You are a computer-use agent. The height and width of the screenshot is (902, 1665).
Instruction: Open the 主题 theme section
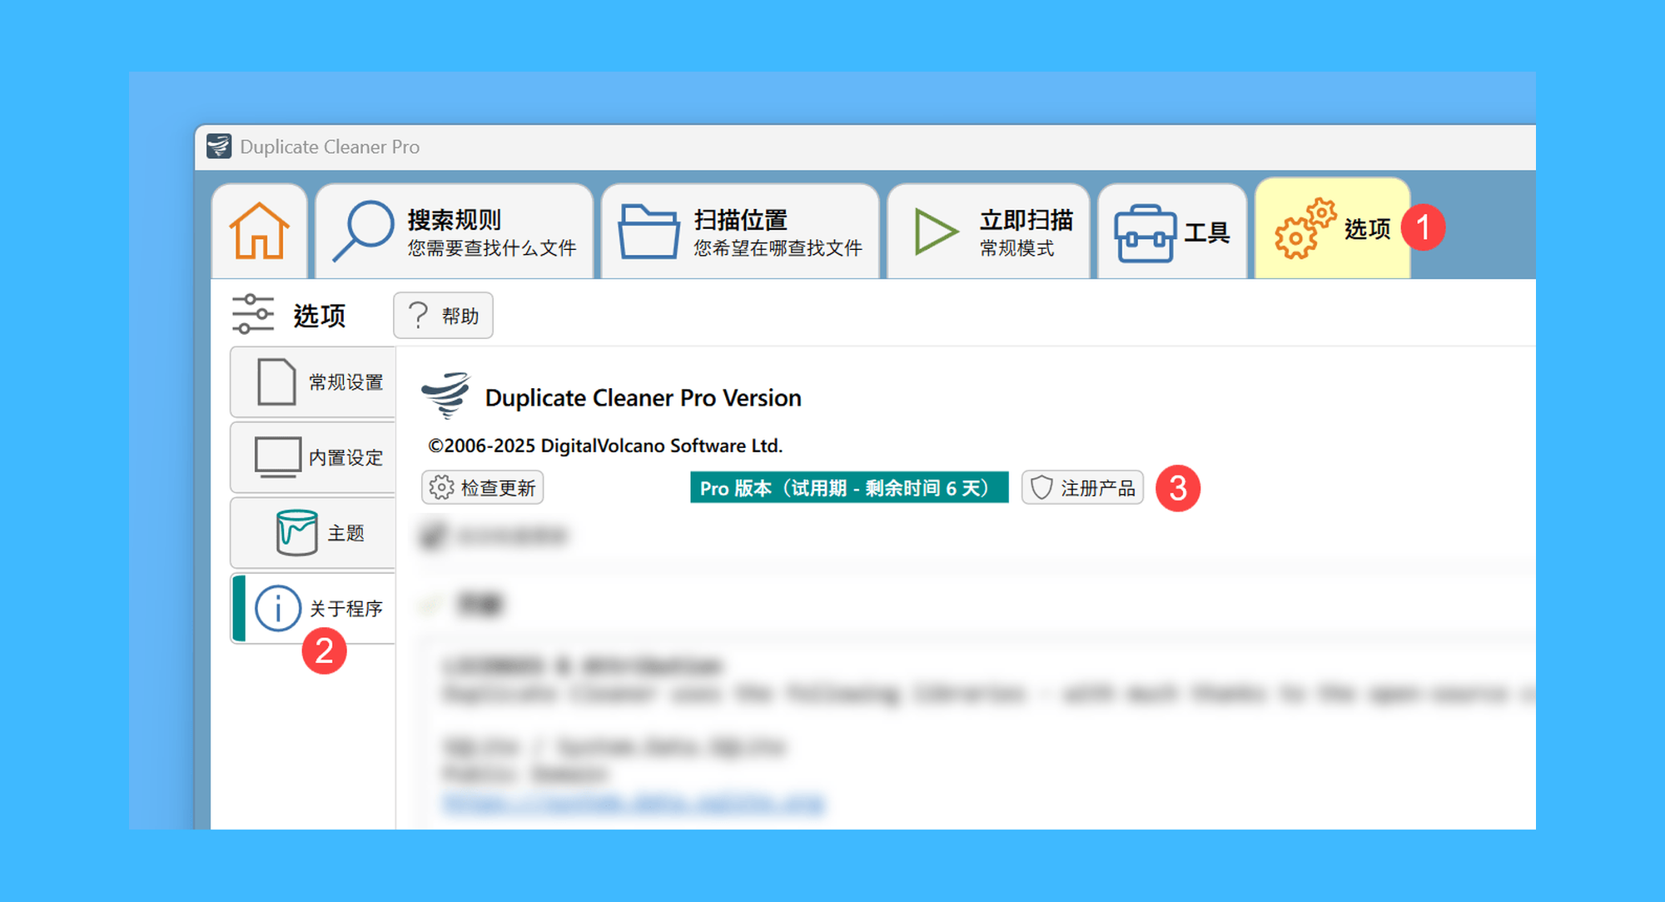pyautogui.click(x=313, y=533)
